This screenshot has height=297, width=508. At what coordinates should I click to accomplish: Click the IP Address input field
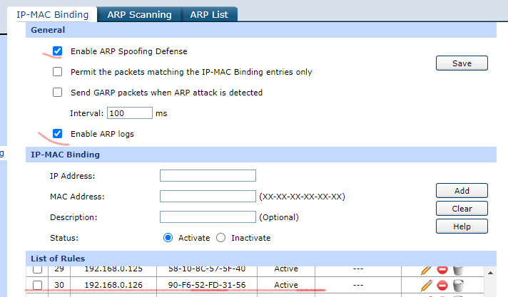208,176
